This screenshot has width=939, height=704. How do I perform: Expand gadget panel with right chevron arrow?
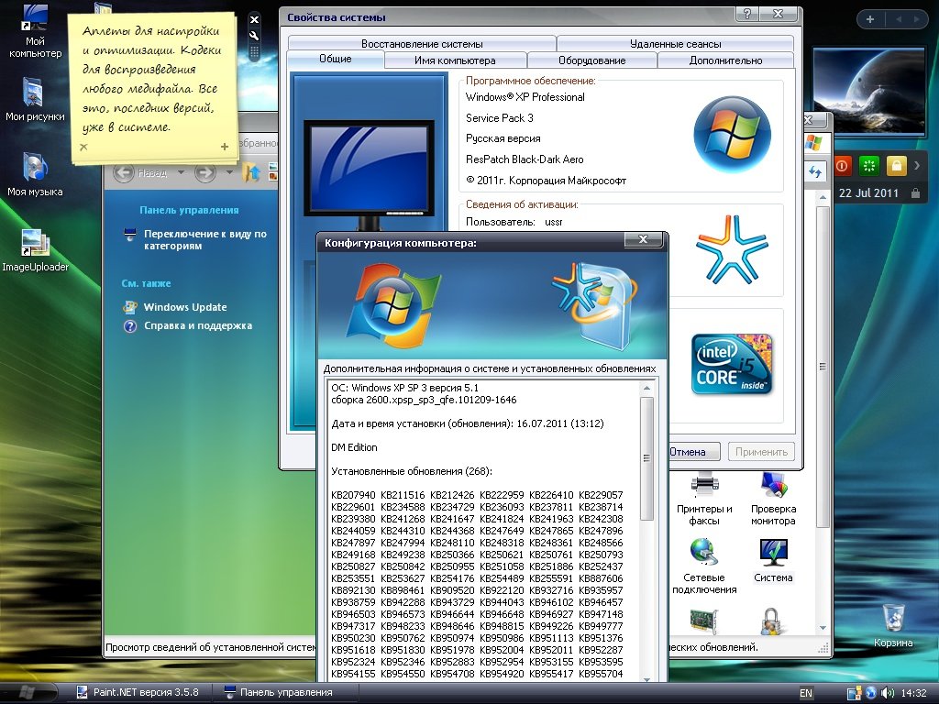coord(916,166)
